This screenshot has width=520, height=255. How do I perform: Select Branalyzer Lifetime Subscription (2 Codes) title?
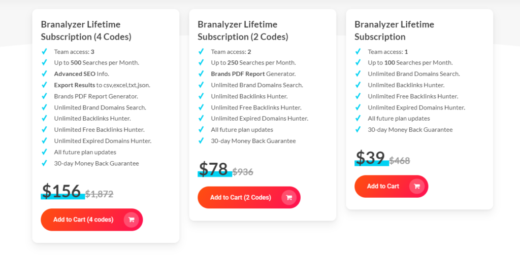point(243,30)
